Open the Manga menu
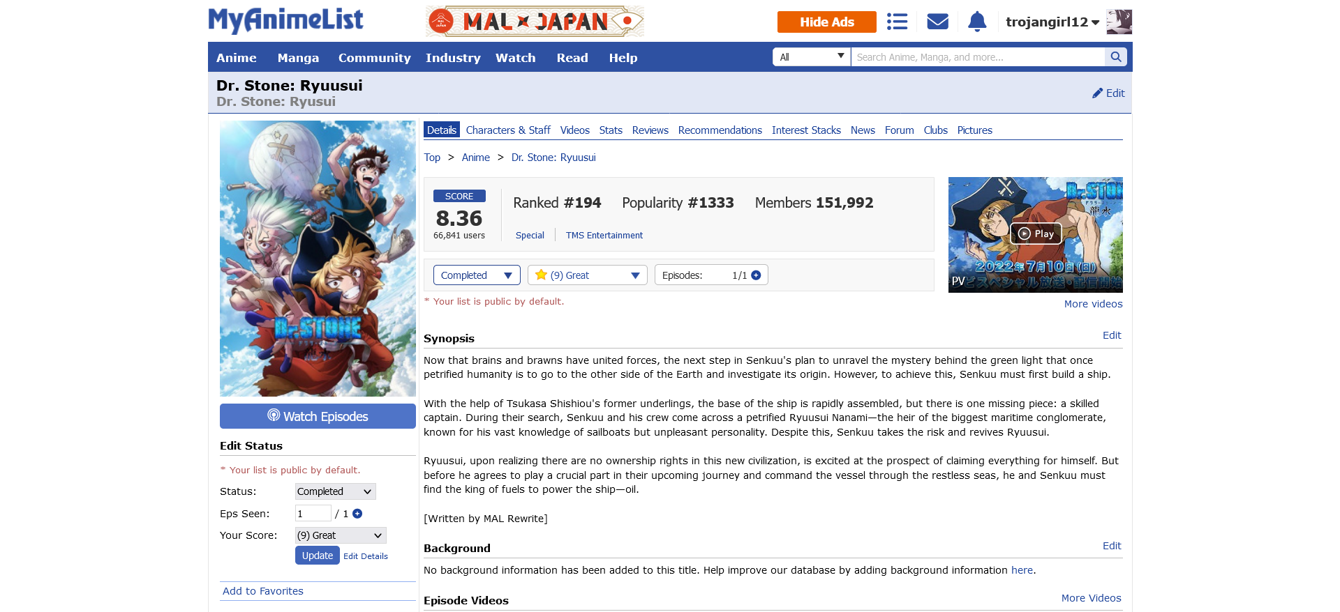The image size is (1340, 612). [x=298, y=58]
